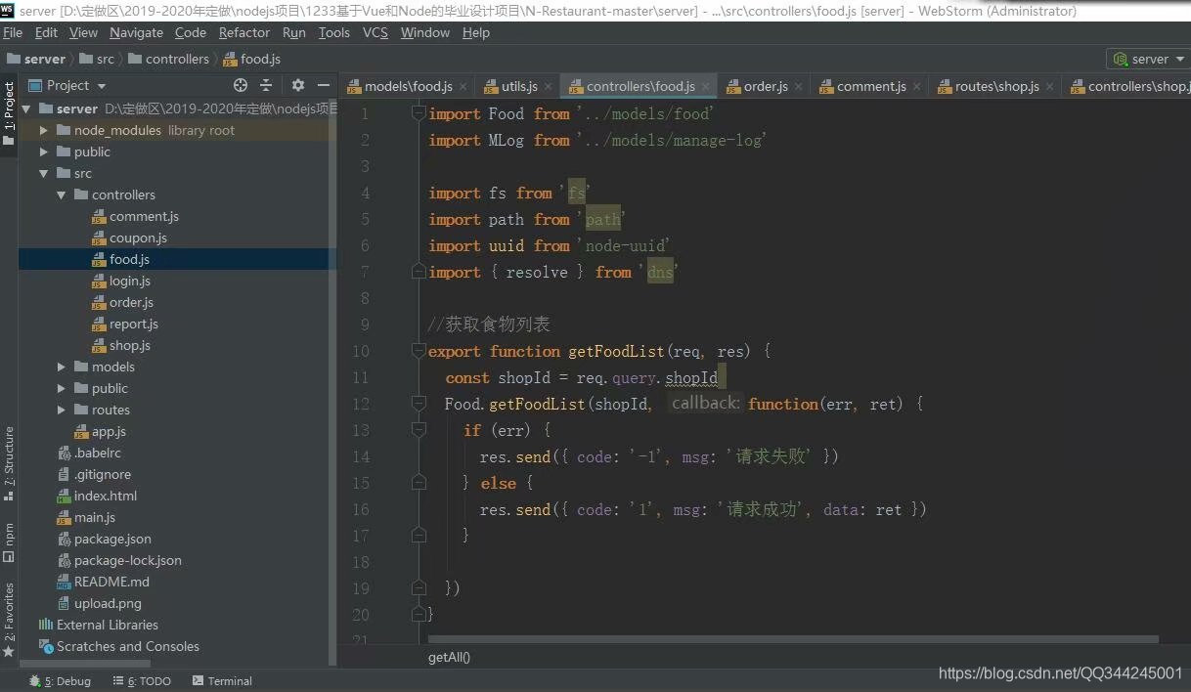Click the editor horizontal scrollbar
Image resolution: width=1191 pixels, height=692 pixels.
[793, 640]
